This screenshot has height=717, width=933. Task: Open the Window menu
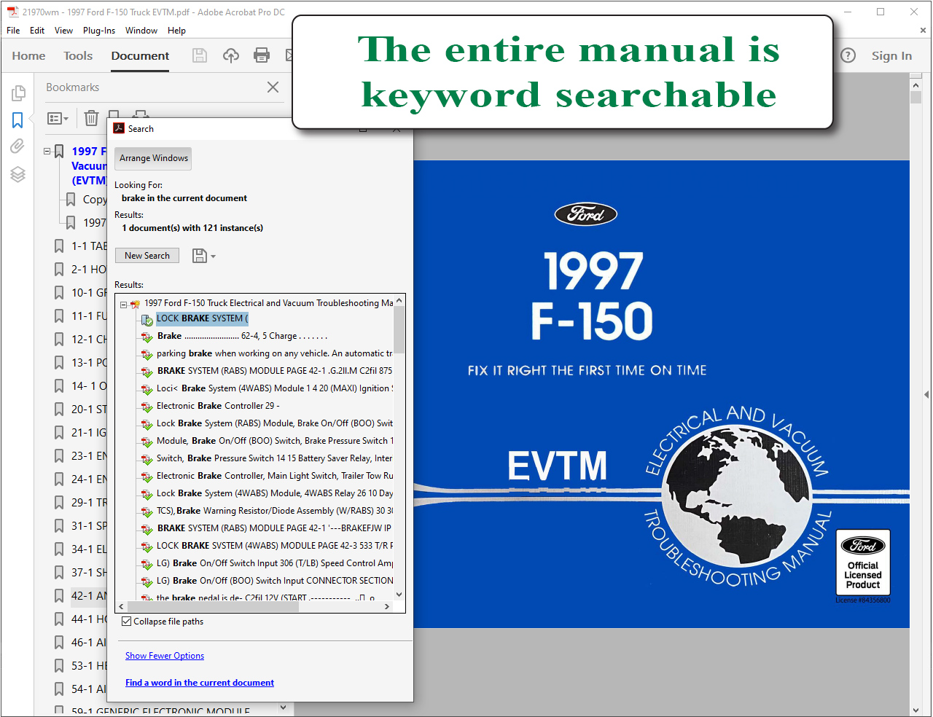141,31
